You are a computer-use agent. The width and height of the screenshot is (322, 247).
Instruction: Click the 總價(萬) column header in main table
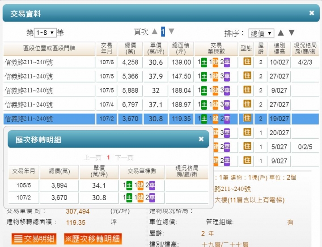130,49
